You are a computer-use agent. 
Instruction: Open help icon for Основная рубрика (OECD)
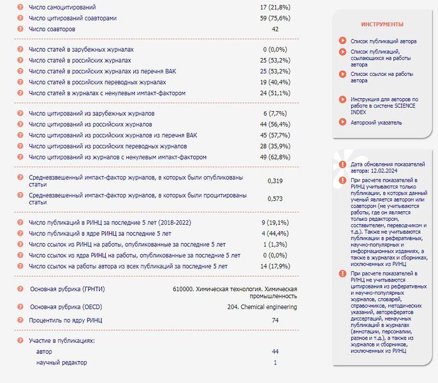[x=20, y=307]
